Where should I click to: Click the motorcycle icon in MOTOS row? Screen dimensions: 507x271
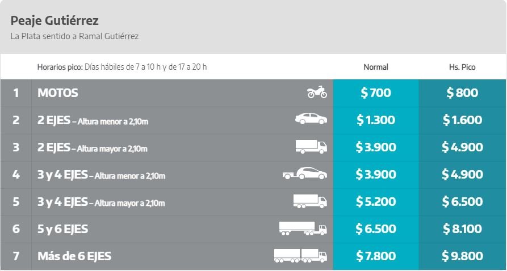pyautogui.click(x=317, y=92)
